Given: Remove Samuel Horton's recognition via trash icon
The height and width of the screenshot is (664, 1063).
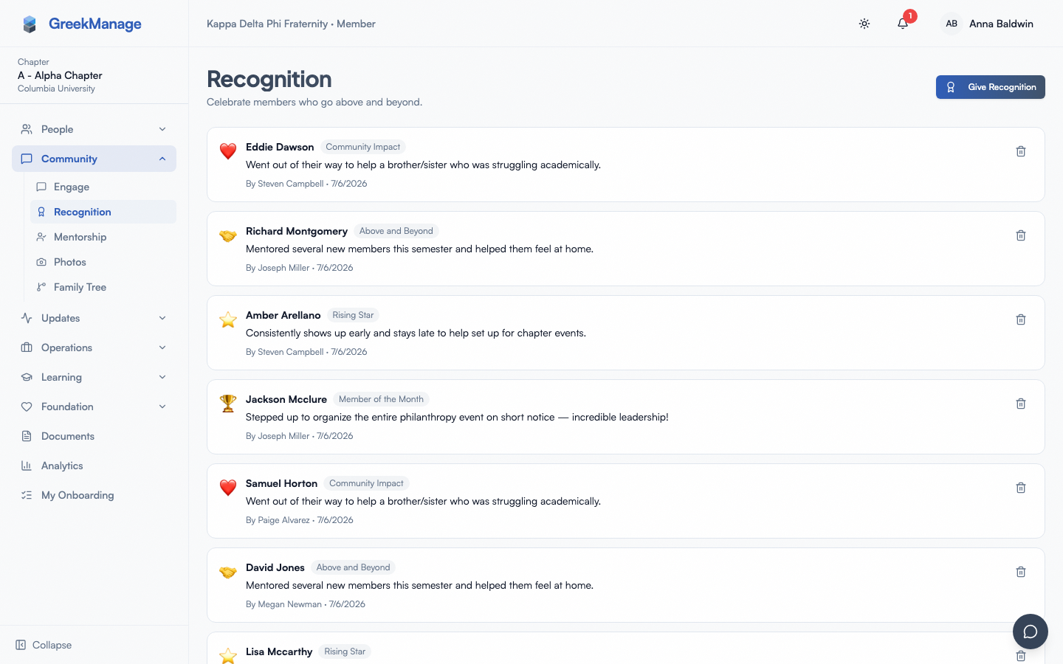Looking at the screenshot, I should (x=1021, y=488).
